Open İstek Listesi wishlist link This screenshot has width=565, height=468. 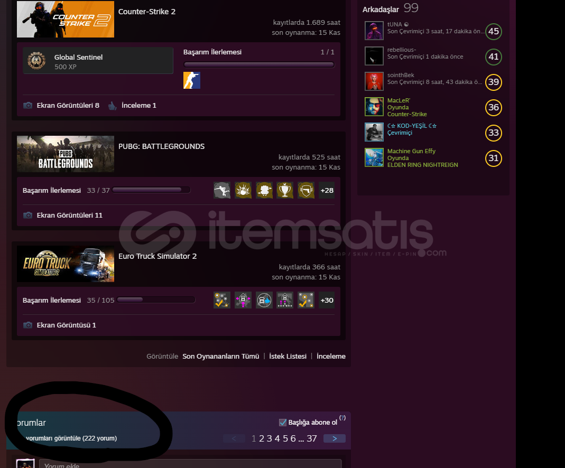coord(288,357)
